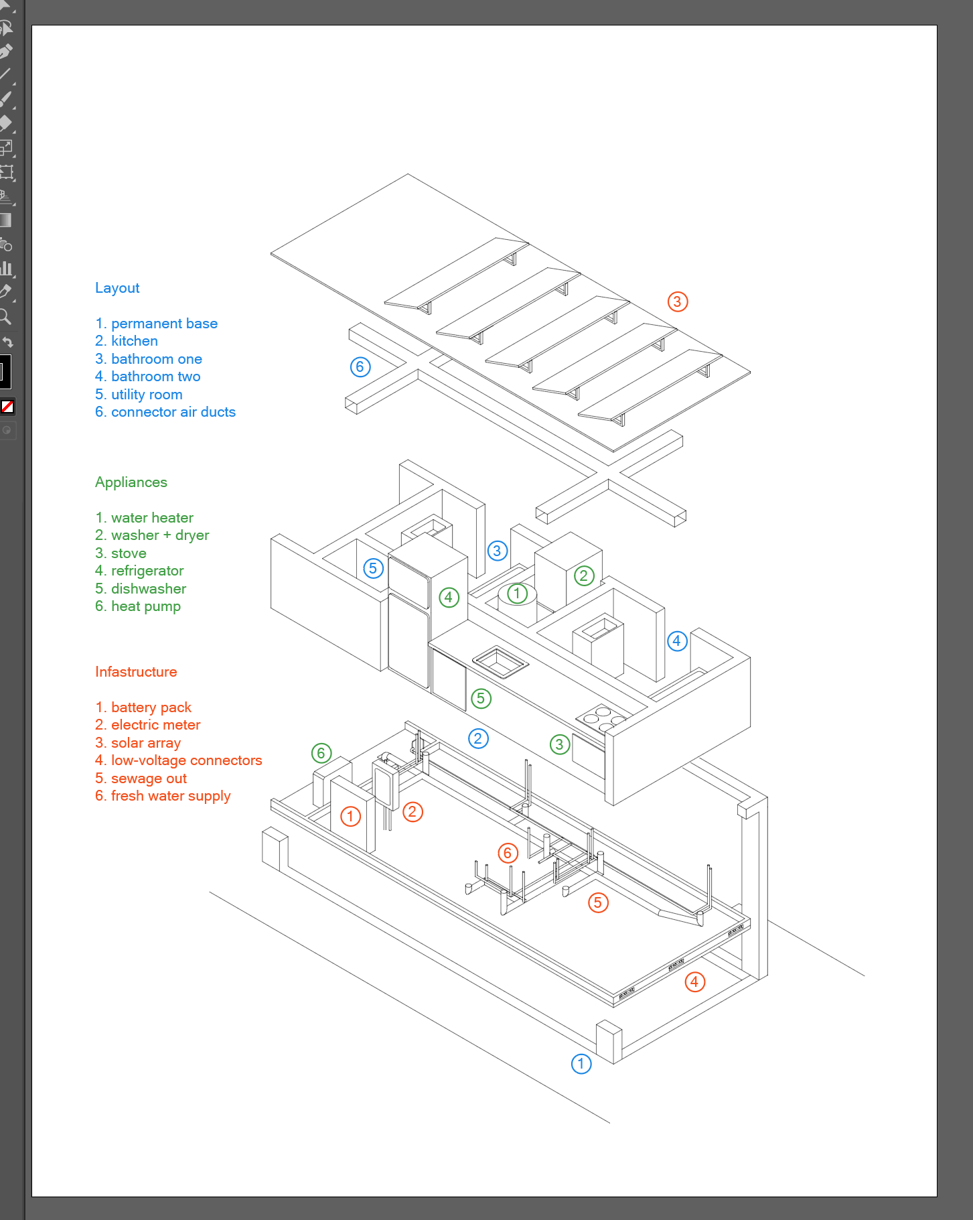The image size is (973, 1220).
Task: Click the draw mode button below None
Action: click(7, 430)
